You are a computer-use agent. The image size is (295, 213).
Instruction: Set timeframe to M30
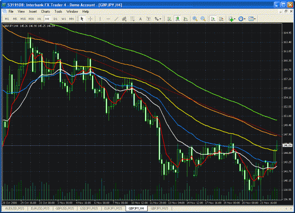pyautogui.click(x=31, y=19)
